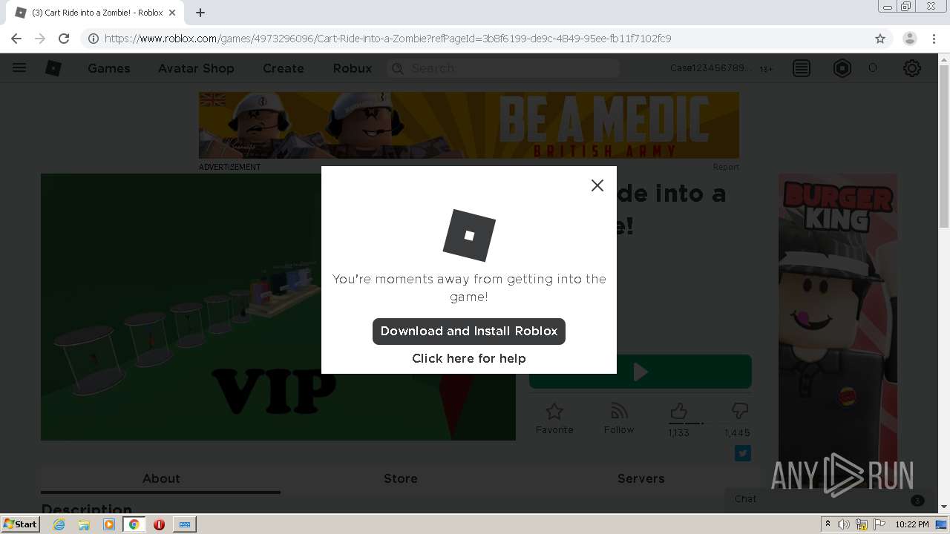Click the Robux balance hexagon icon
The image size is (950, 534).
point(842,68)
